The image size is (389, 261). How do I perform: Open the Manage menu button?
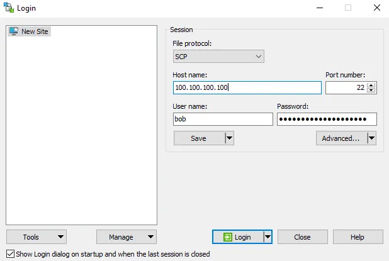pyautogui.click(x=127, y=237)
